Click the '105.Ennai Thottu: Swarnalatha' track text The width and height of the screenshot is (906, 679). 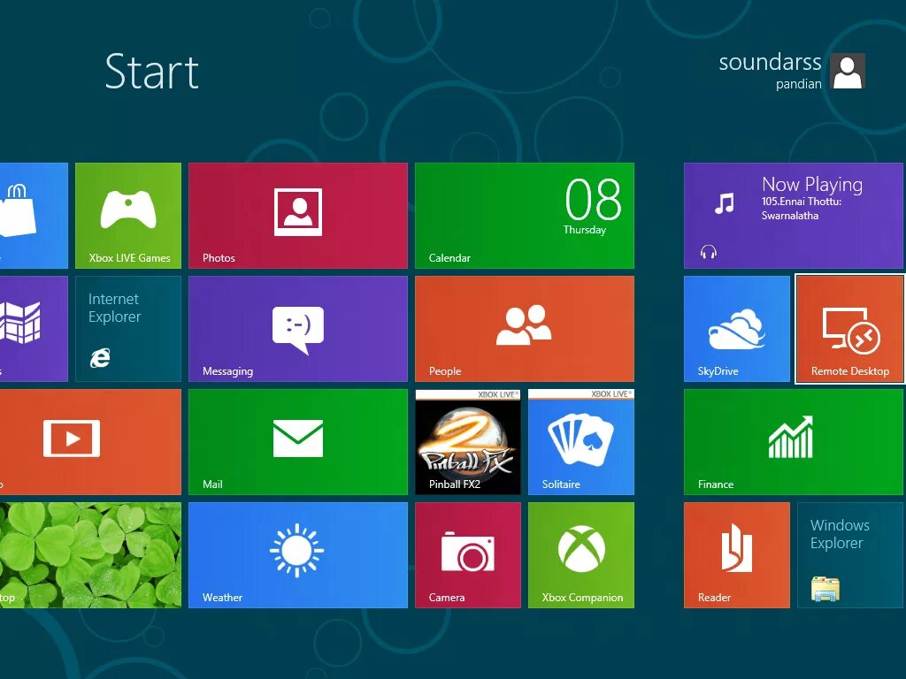tap(801, 209)
